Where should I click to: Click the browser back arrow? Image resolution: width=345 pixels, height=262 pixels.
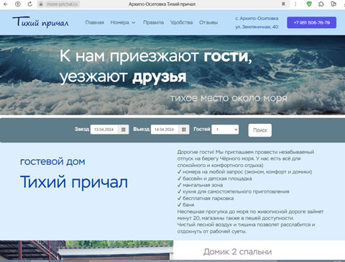point(6,4)
